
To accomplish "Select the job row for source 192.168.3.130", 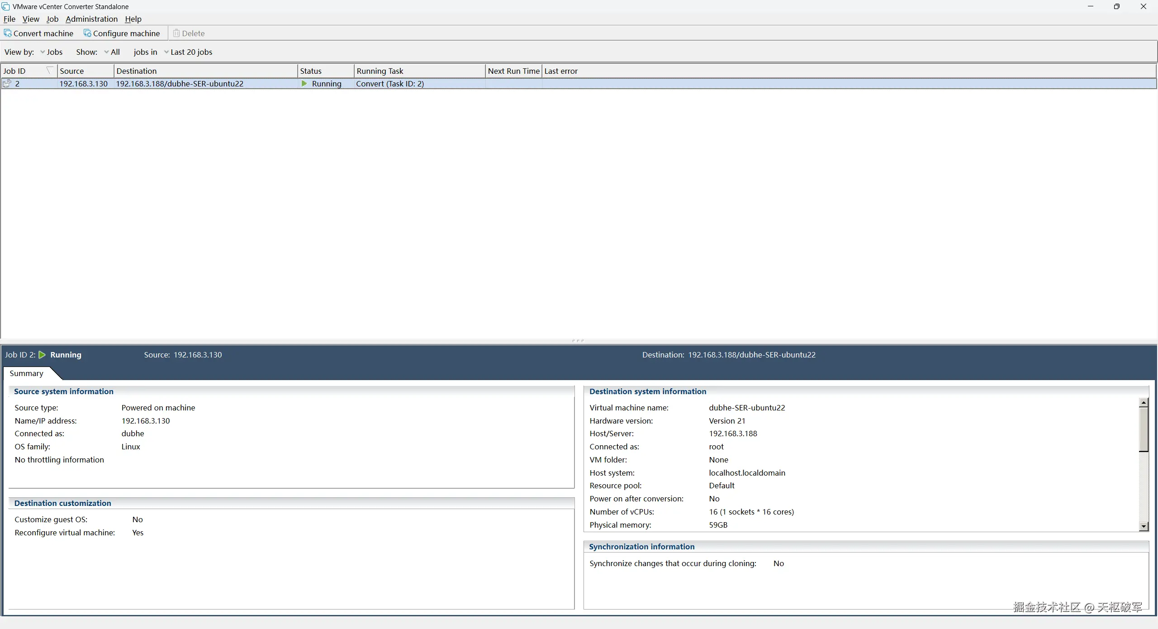I will pyautogui.click(x=84, y=84).
